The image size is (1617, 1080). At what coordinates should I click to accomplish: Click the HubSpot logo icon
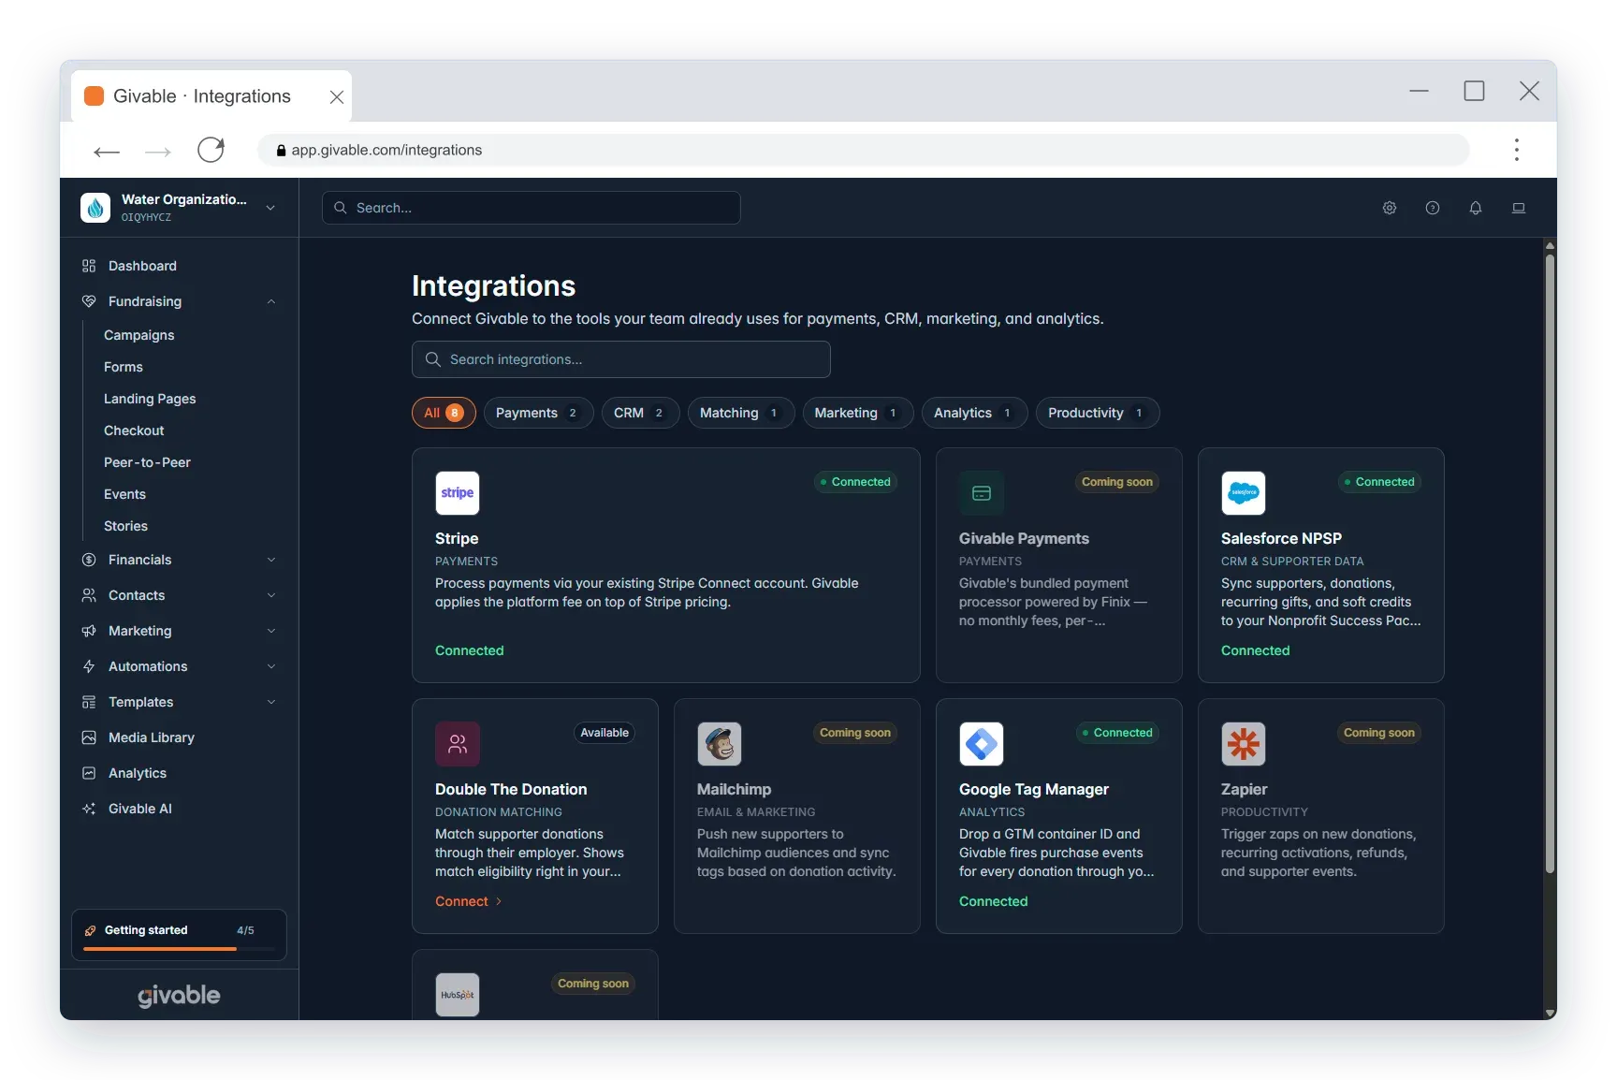click(x=458, y=995)
